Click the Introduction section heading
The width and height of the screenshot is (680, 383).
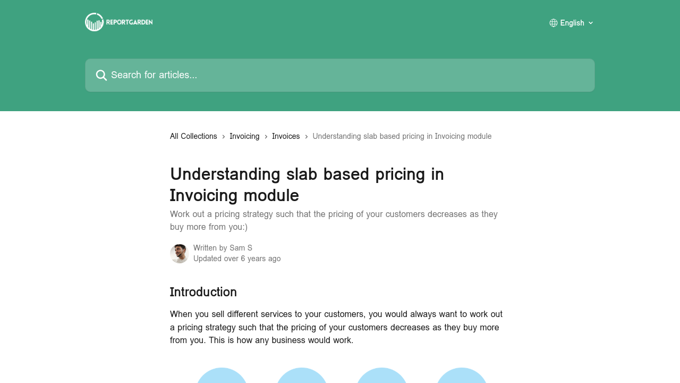point(203,292)
